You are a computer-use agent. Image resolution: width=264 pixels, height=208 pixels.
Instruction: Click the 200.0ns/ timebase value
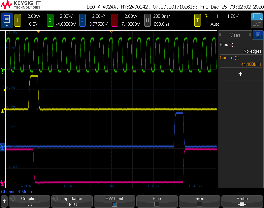[161, 16]
